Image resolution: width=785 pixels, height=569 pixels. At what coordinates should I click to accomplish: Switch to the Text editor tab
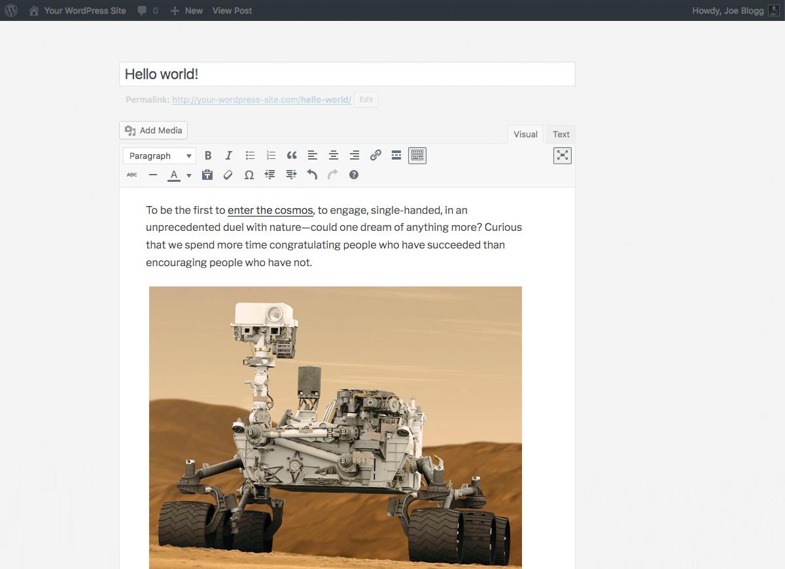(x=561, y=134)
